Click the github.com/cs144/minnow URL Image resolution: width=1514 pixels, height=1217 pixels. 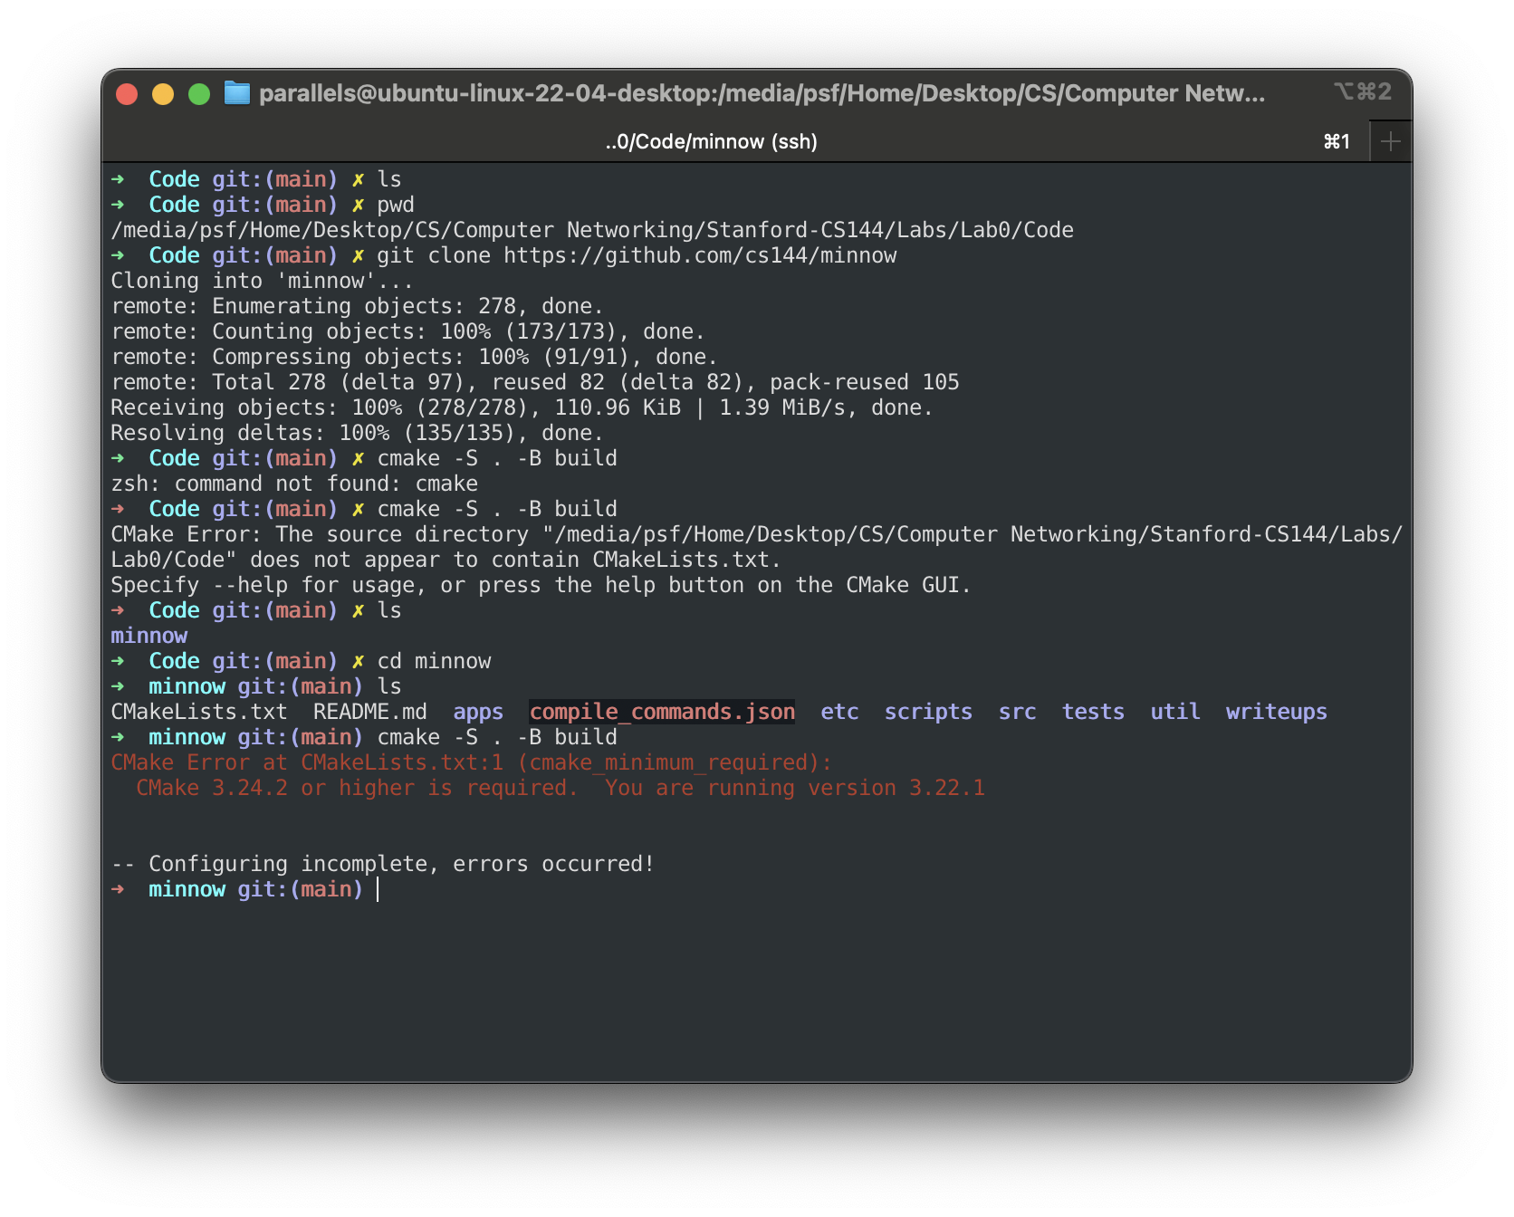click(699, 255)
